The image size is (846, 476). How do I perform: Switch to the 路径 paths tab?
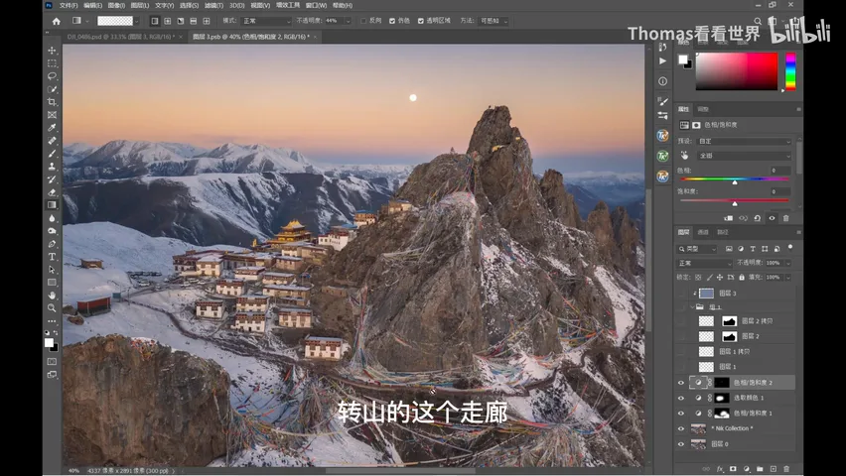pyautogui.click(x=723, y=232)
